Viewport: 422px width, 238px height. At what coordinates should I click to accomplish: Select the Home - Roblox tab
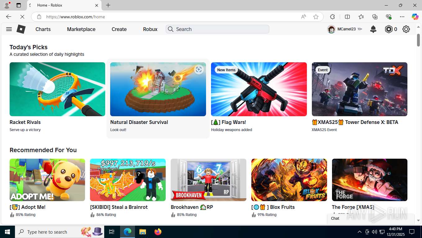[x=64, y=5]
